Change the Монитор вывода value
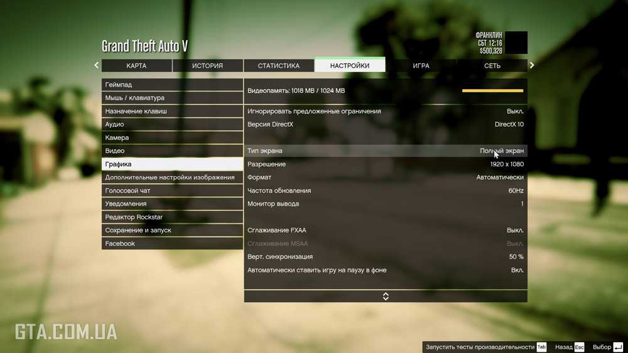The height and width of the screenshot is (353, 628). (386, 204)
